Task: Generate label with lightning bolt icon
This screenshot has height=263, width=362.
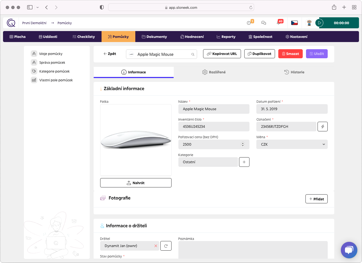Action: 323,126
